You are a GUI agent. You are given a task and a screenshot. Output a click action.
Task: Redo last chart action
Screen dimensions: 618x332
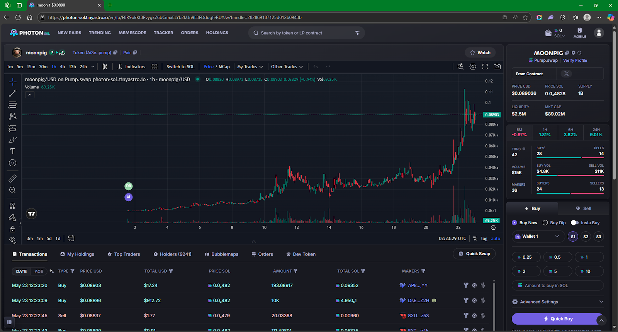[328, 67]
